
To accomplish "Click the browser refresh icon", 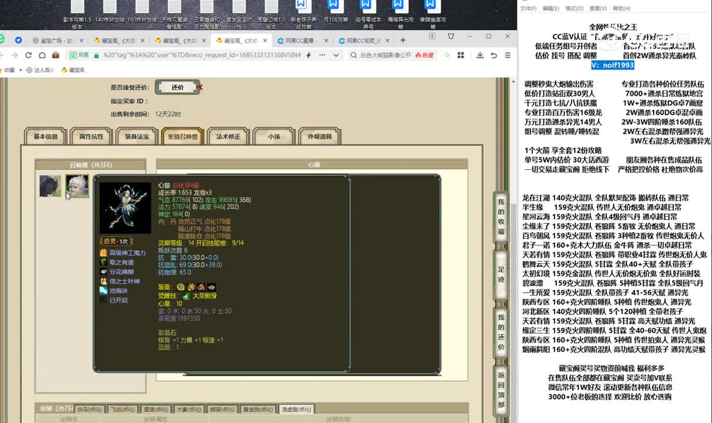I will click(x=28, y=55).
